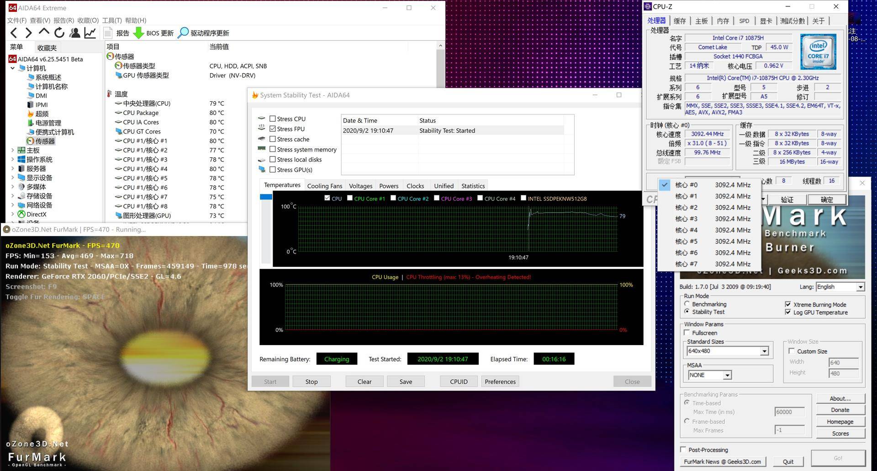Click the AIDA64 sensor list scrollbar up arrow

pos(440,46)
